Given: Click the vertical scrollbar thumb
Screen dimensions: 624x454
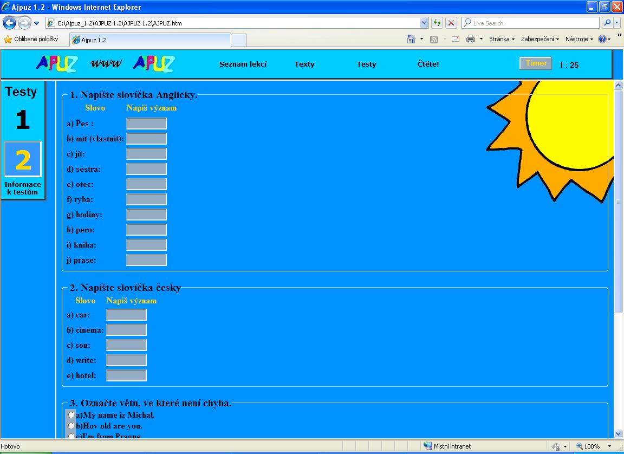Looking at the screenshot, I should tap(618, 201).
